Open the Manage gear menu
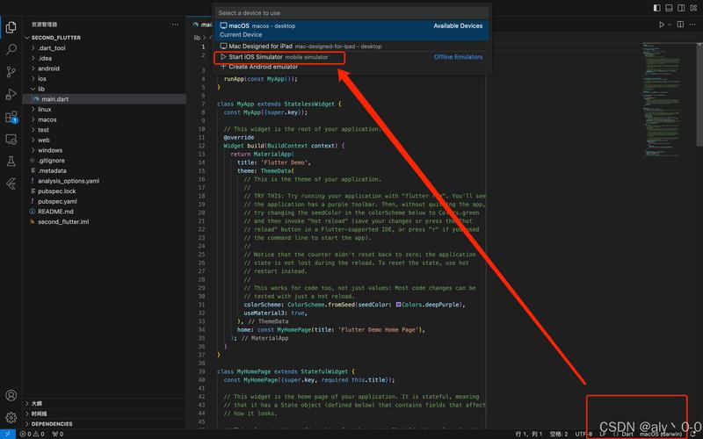Viewport: 703px width, 439px height. pos(11,418)
